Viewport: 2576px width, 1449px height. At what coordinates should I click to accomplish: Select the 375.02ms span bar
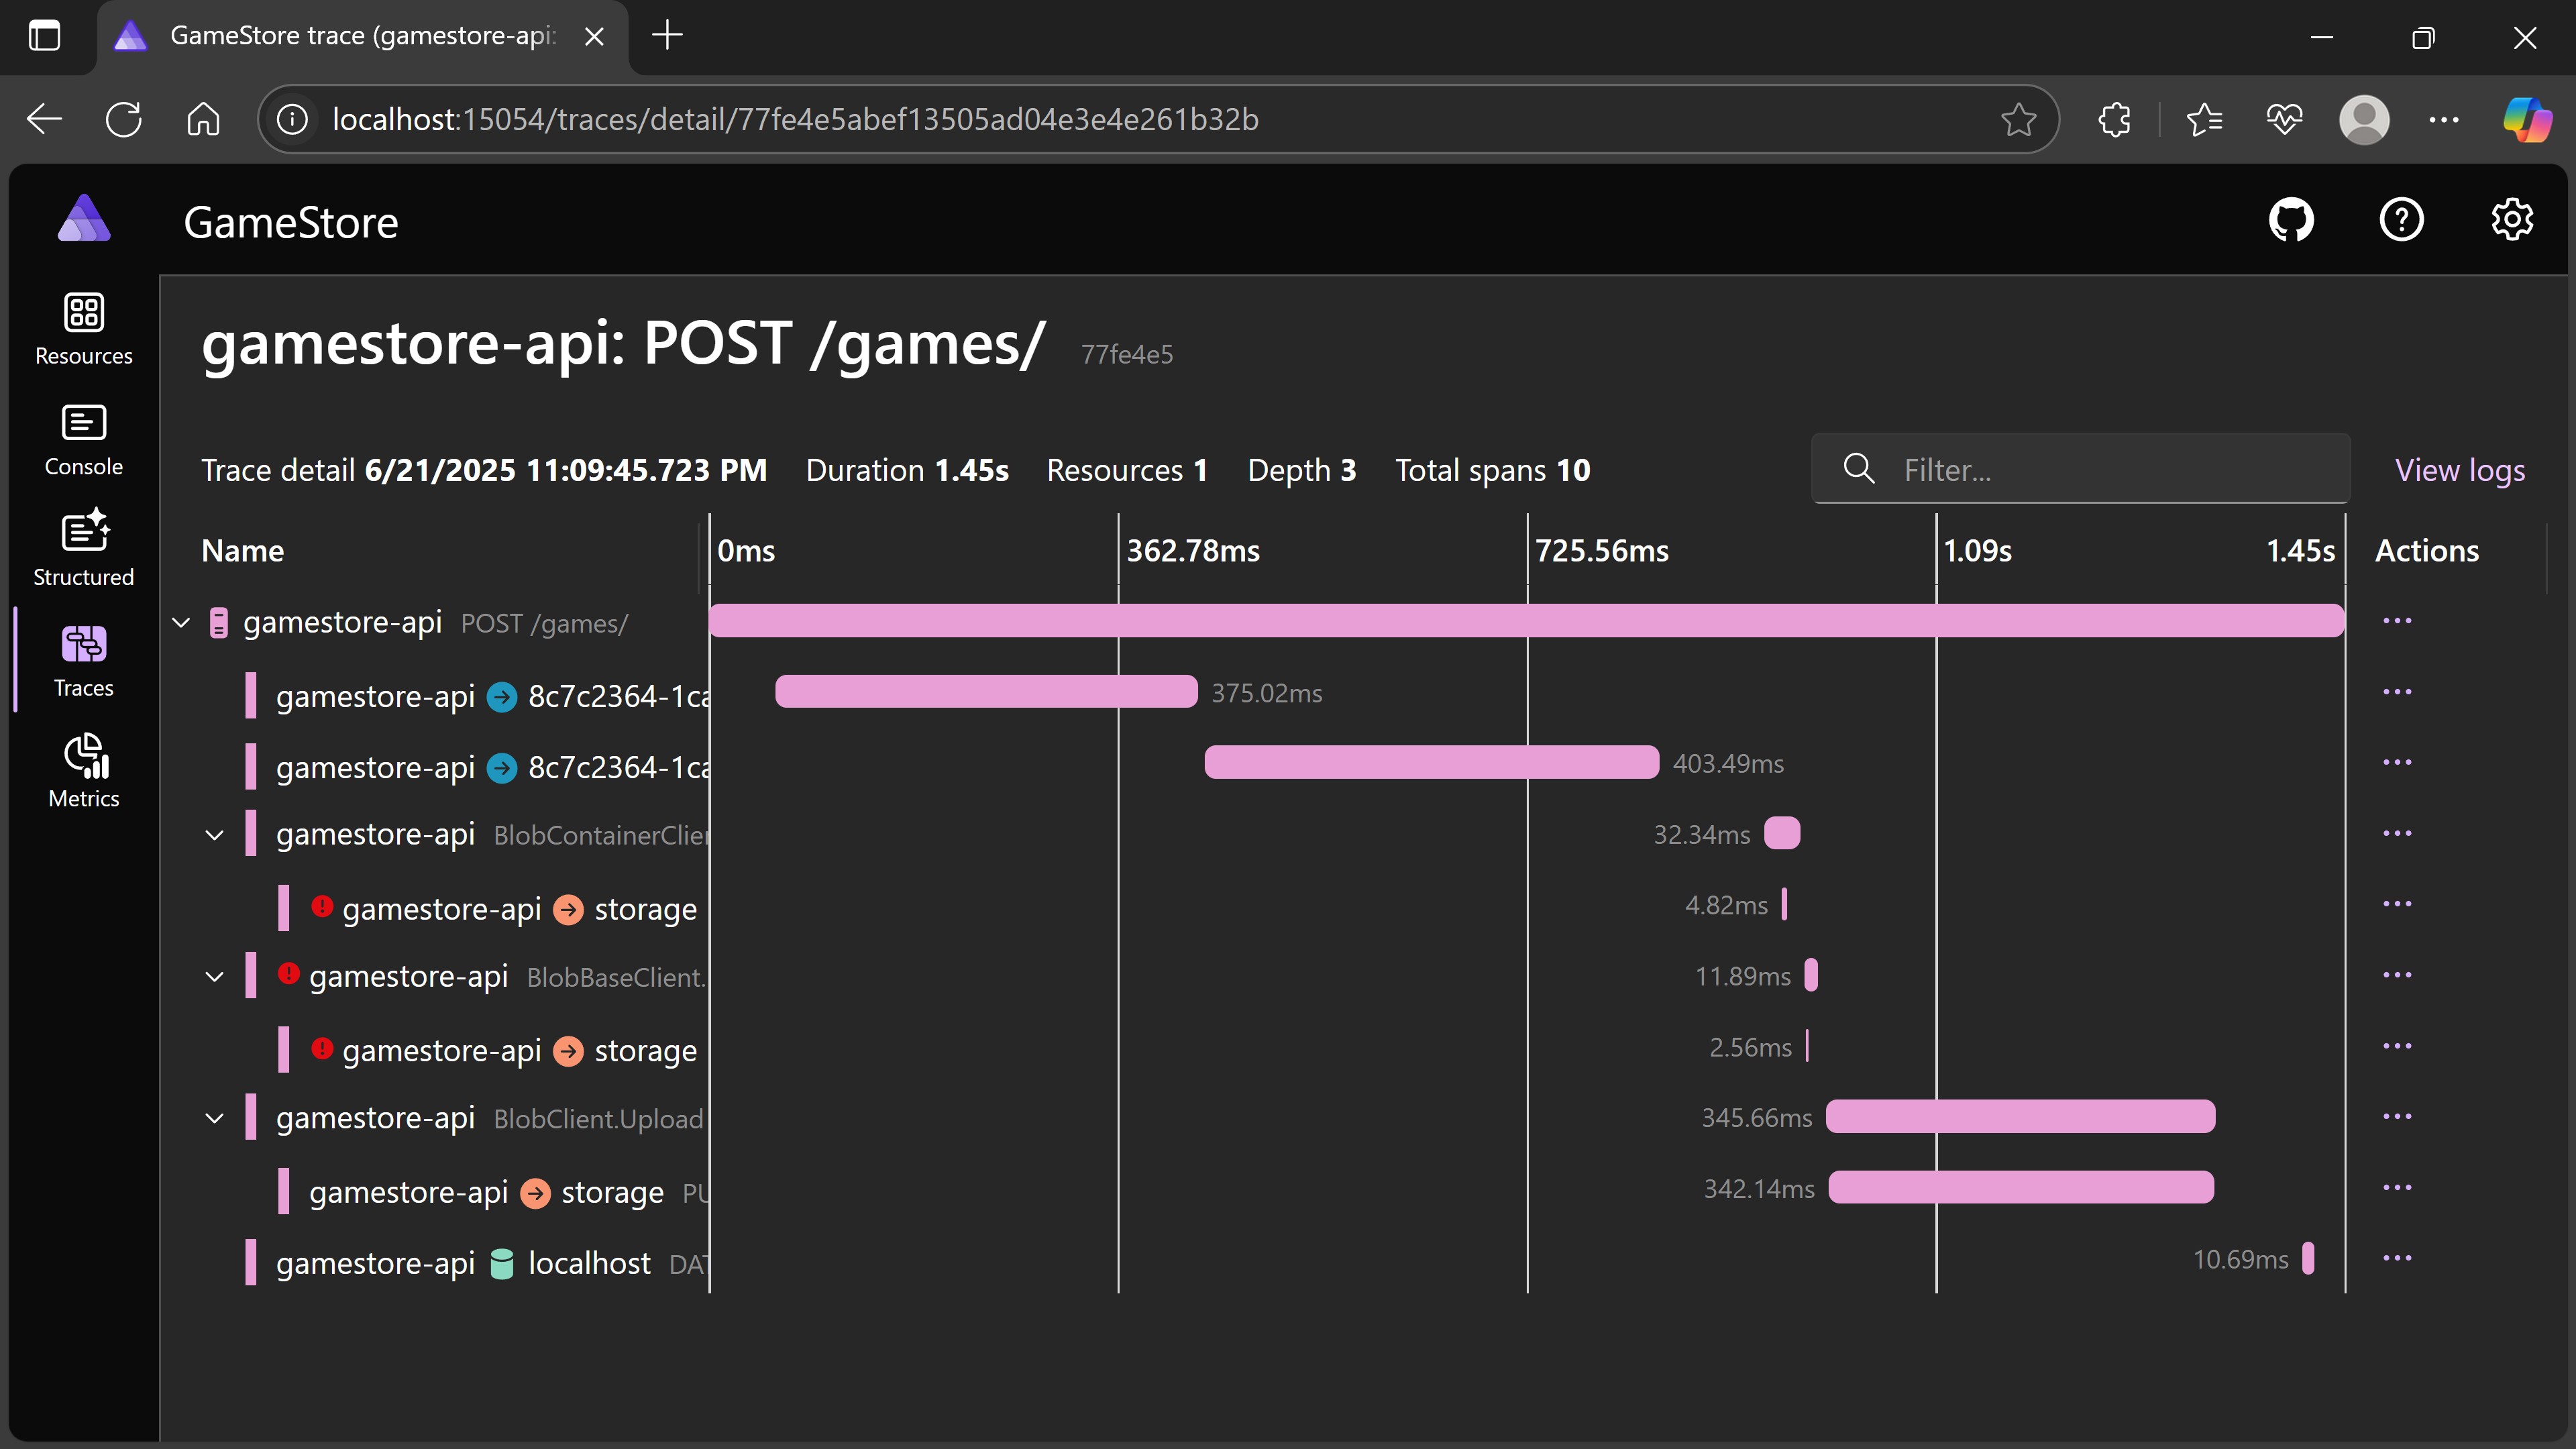pos(986,692)
